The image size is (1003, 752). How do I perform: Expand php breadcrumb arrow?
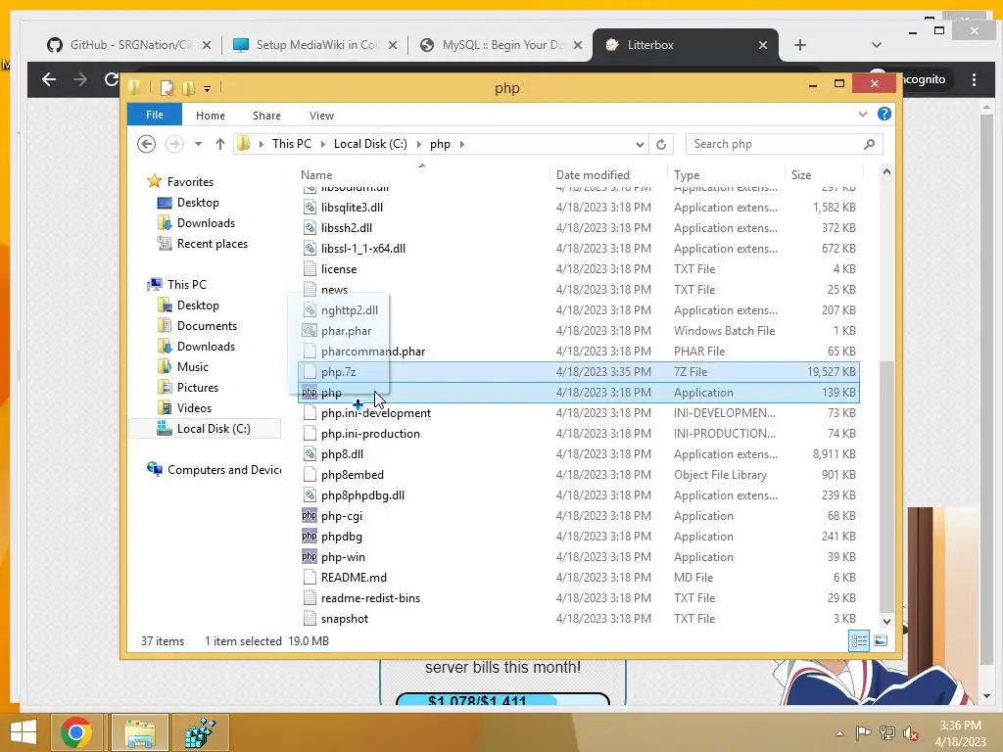462,145
